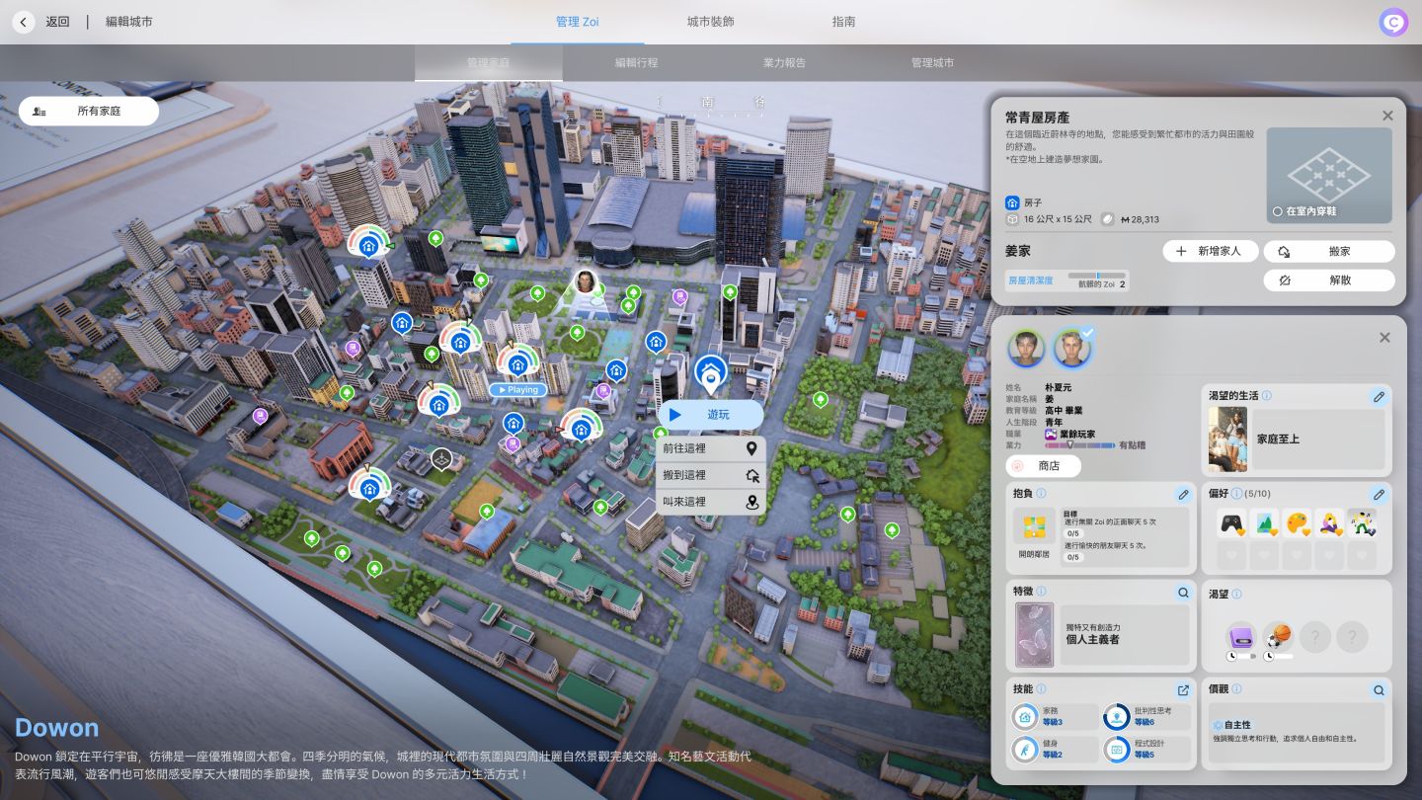The height and width of the screenshot is (800, 1422).
Task: Switch to the 城市裝飾 tab
Action: coord(711,22)
